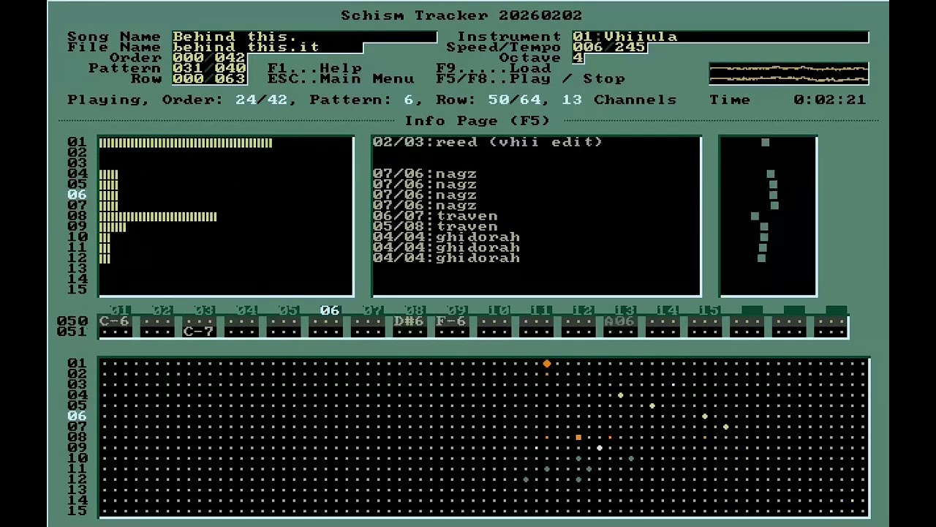Select channel 06 label beside the note dot grid
This screenshot has width=936, height=527.
pos(77,416)
